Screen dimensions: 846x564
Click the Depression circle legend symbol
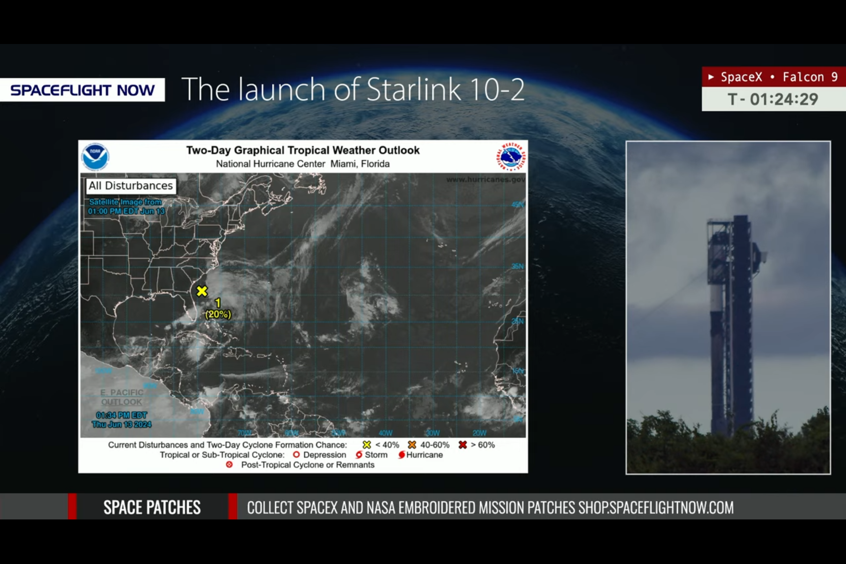296,455
